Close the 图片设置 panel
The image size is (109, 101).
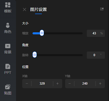point(25,9)
